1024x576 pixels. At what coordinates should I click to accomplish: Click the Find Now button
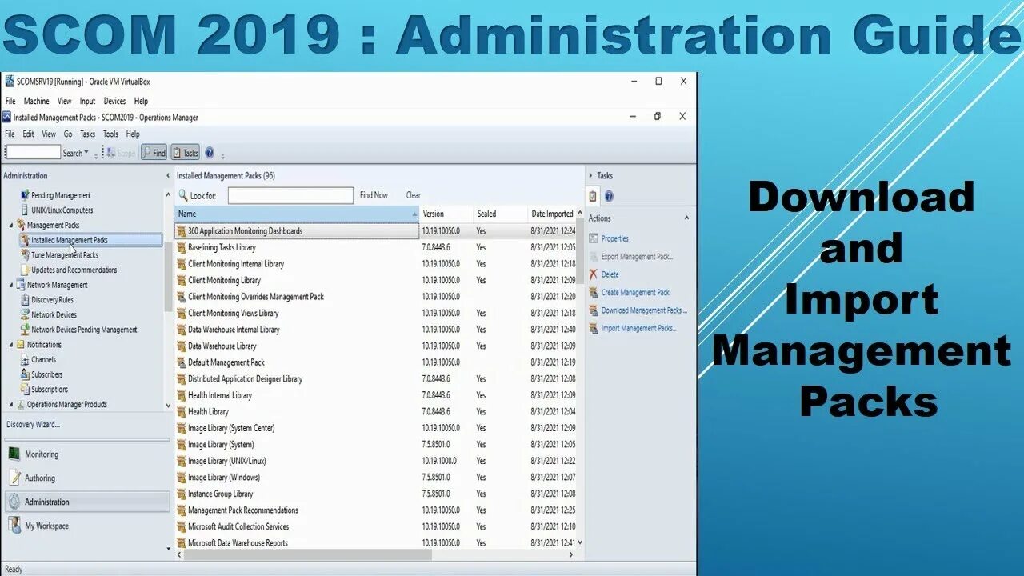[374, 195]
